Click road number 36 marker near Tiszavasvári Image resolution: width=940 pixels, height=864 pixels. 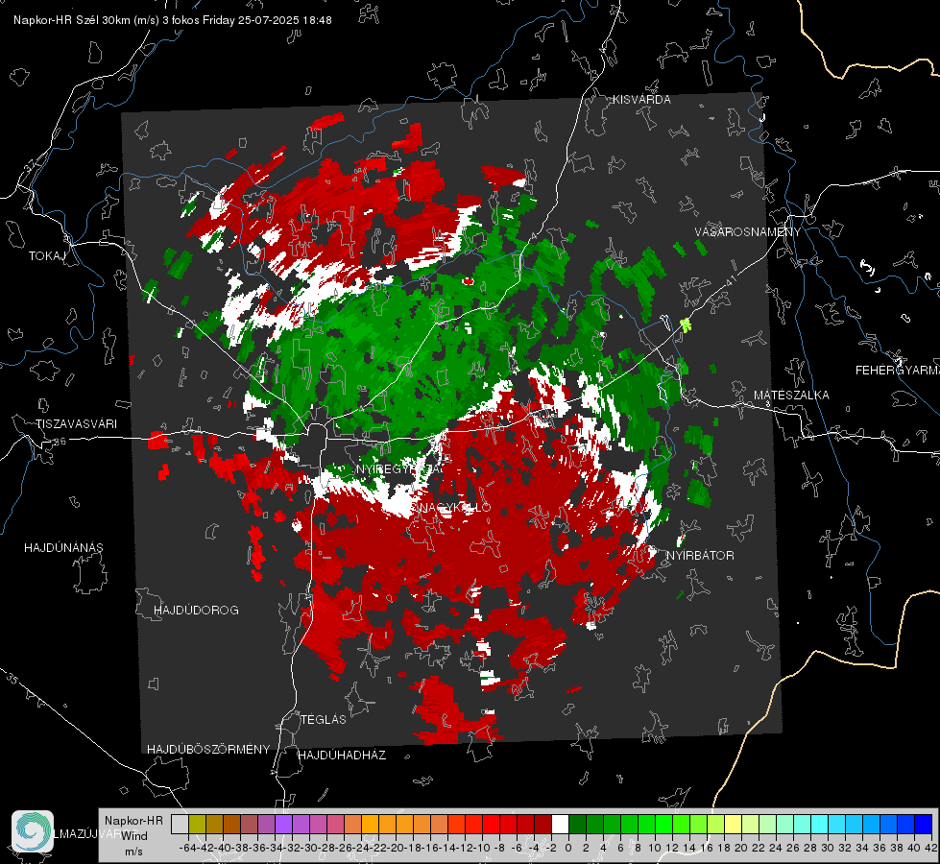(60, 442)
